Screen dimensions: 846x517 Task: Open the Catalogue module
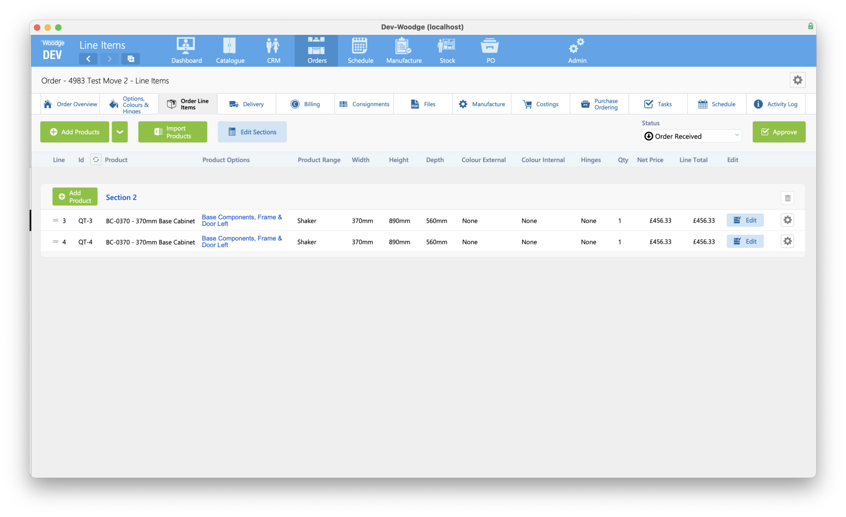(x=230, y=51)
